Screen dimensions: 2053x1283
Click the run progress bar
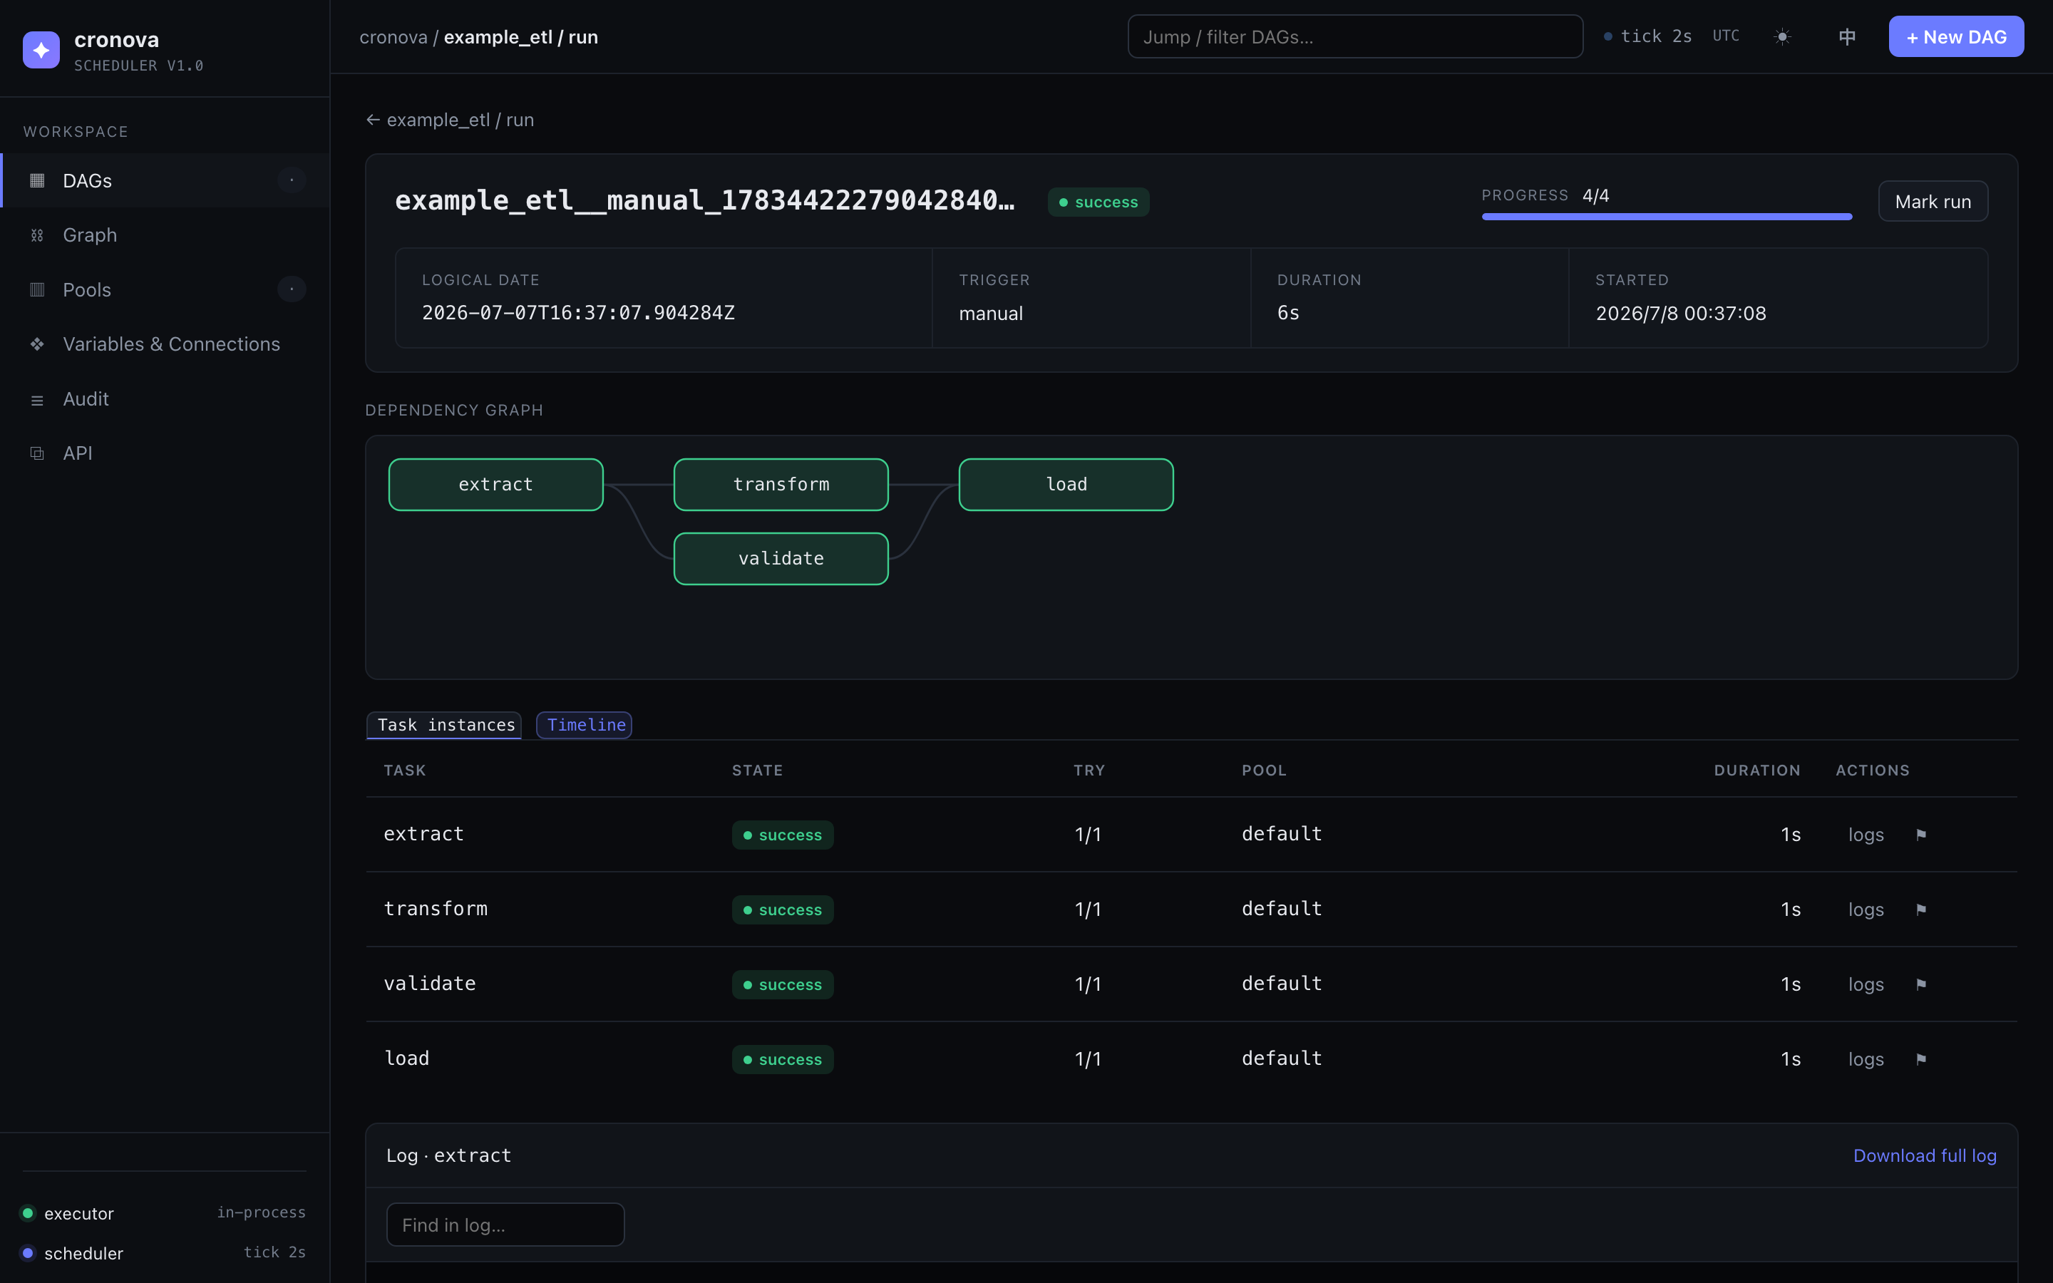click(1666, 217)
